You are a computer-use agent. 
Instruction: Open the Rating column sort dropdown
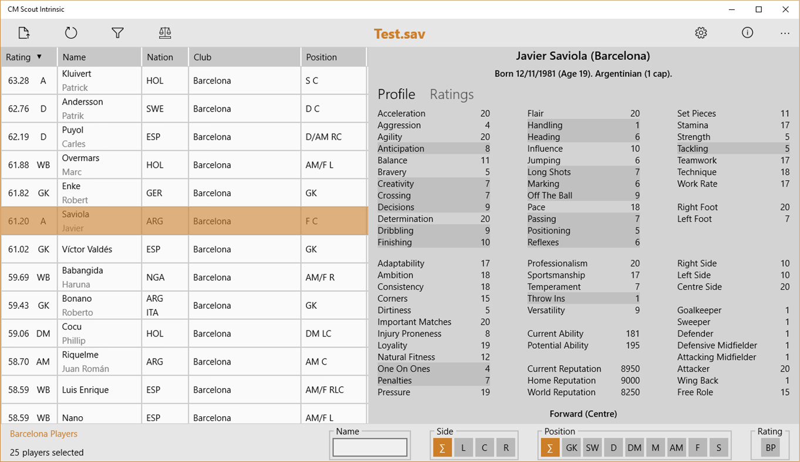38,57
